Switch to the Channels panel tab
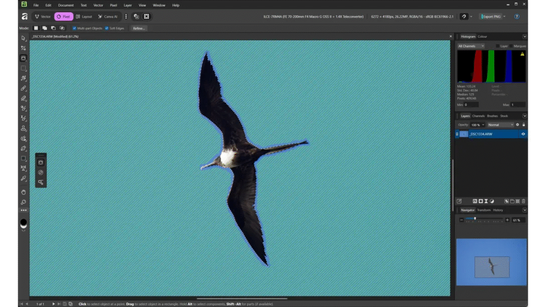 (478, 116)
